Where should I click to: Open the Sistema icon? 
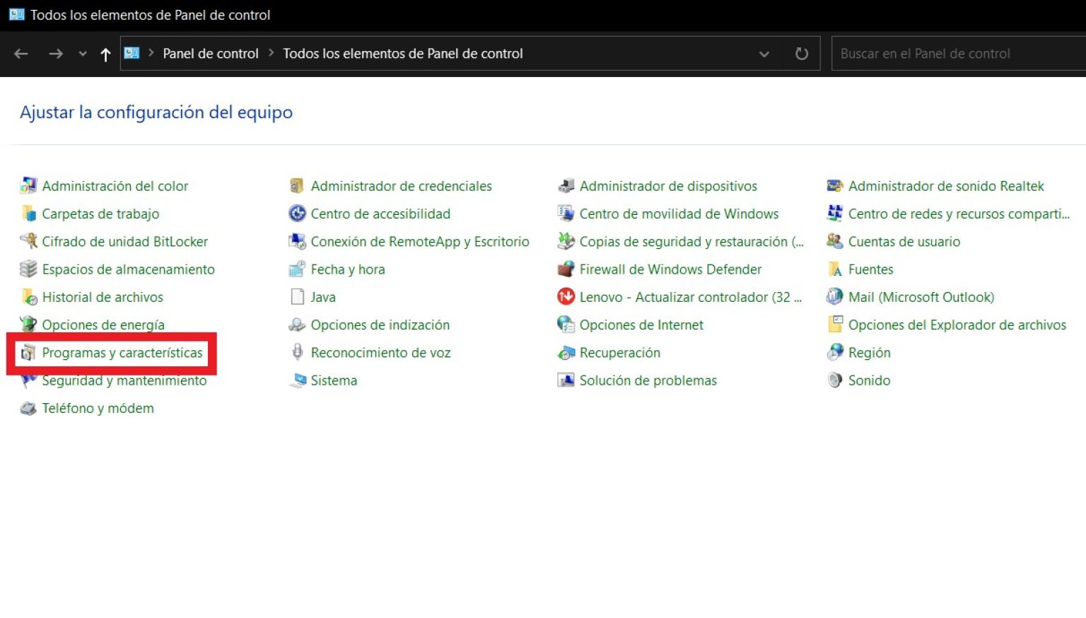click(x=297, y=380)
